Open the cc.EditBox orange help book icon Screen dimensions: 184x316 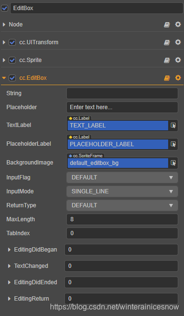(x=167, y=78)
